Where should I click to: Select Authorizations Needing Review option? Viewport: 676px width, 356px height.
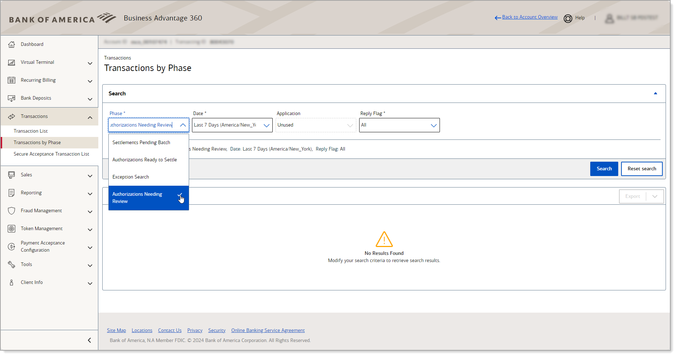[149, 198]
